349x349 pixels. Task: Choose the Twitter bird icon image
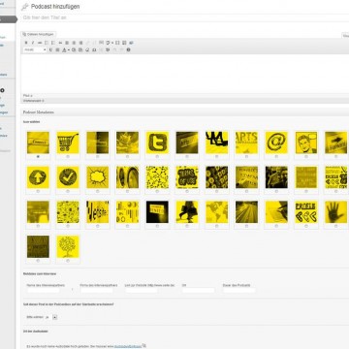[x=157, y=143]
